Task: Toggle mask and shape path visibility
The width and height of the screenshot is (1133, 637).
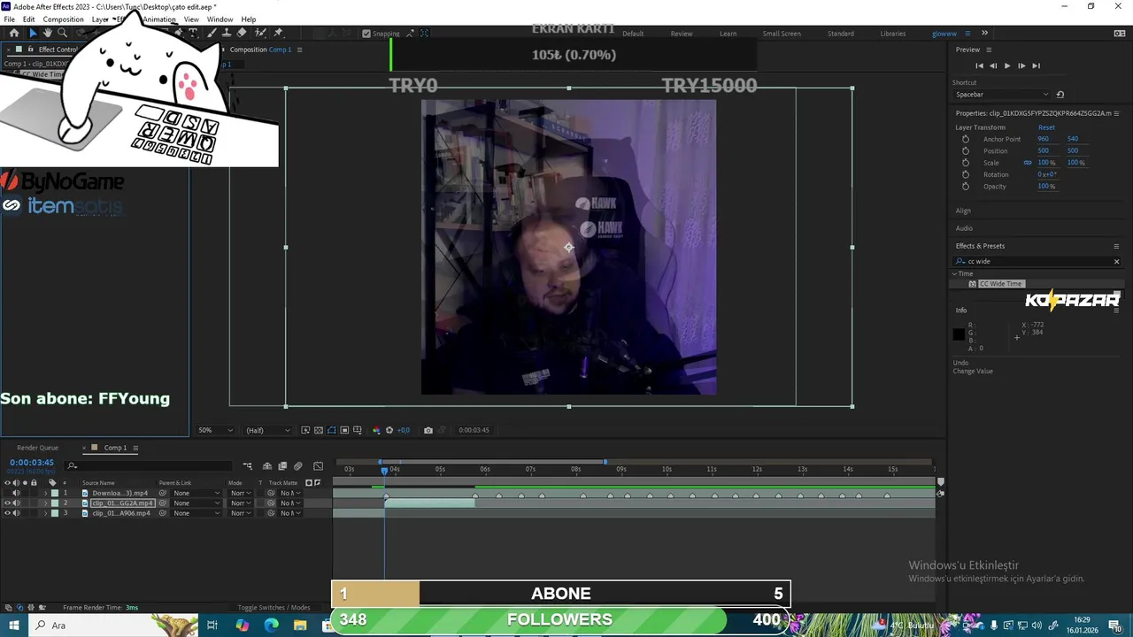Action: tap(332, 430)
